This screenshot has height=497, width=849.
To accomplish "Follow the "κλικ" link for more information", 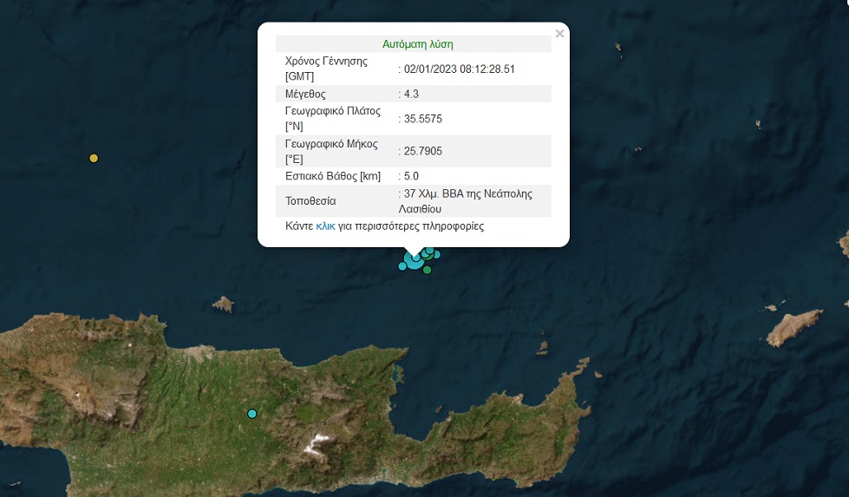I will 325,226.
